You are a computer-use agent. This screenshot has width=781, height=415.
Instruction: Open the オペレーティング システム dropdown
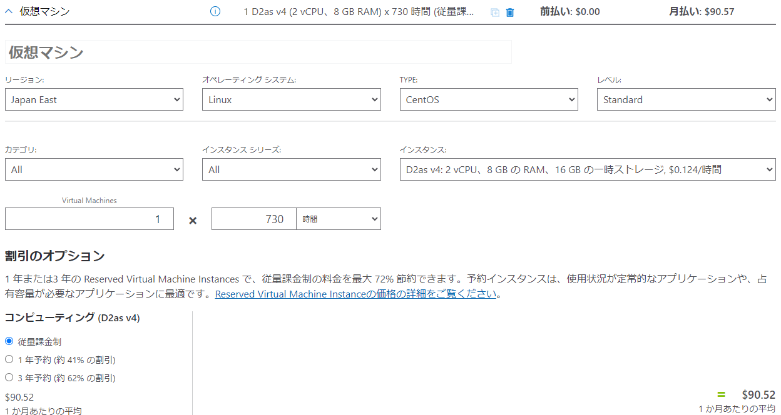click(291, 99)
